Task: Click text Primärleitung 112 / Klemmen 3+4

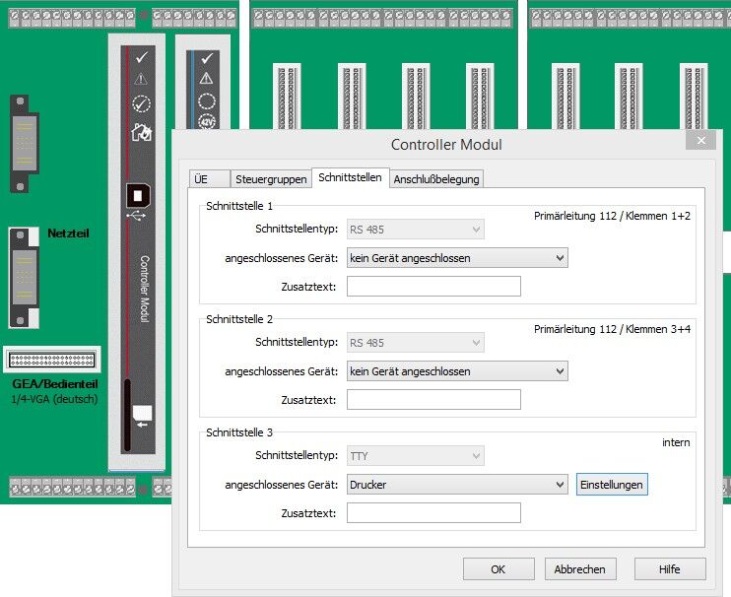Action: coord(612,329)
